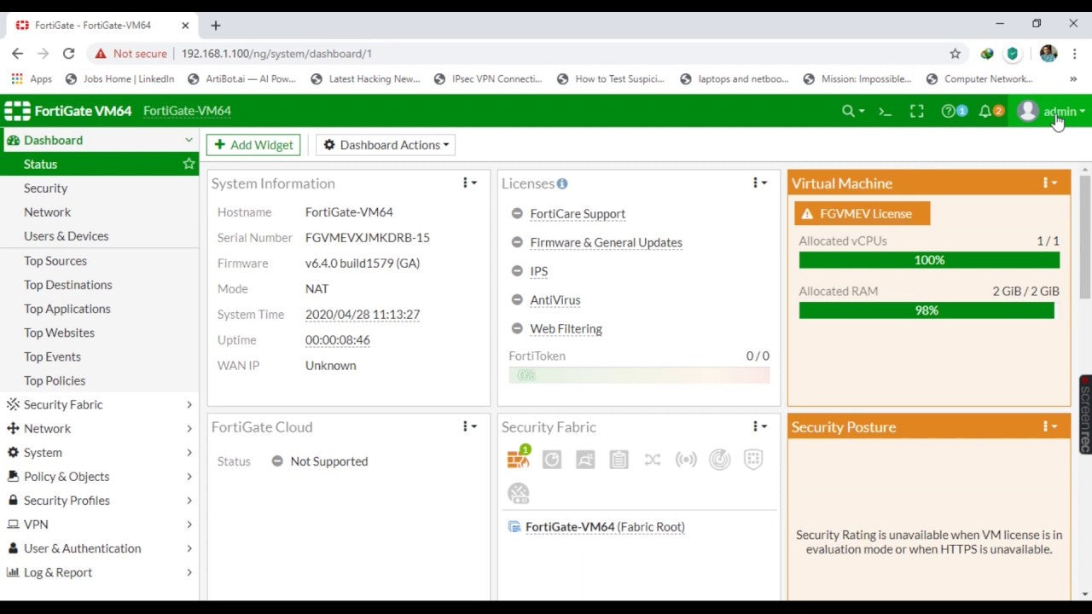Click the admin user avatar
Image resolution: width=1092 pixels, height=614 pixels.
[x=1027, y=111]
